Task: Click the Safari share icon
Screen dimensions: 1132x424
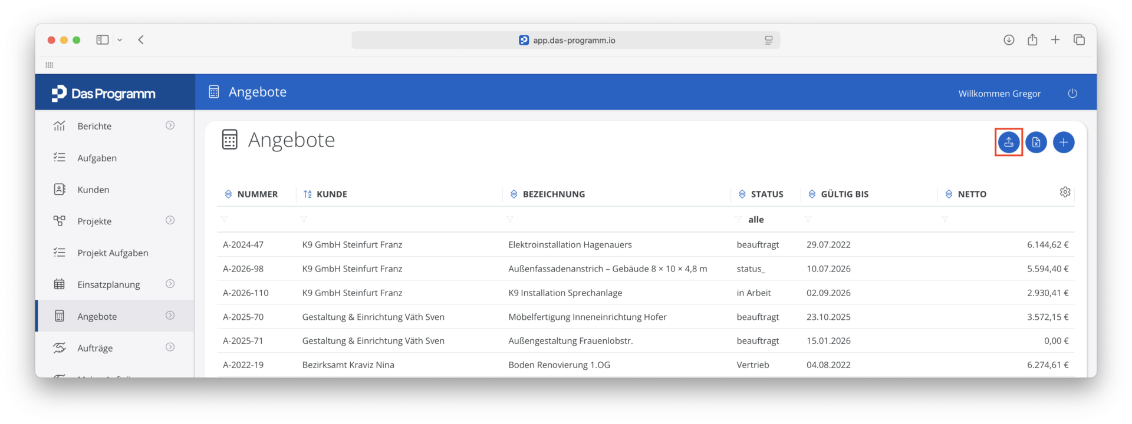Action: pyautogui.click(x=1032, y=39)
